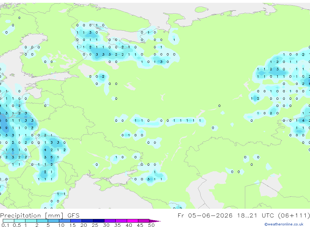Click the legend label "25"

(95, 225)
